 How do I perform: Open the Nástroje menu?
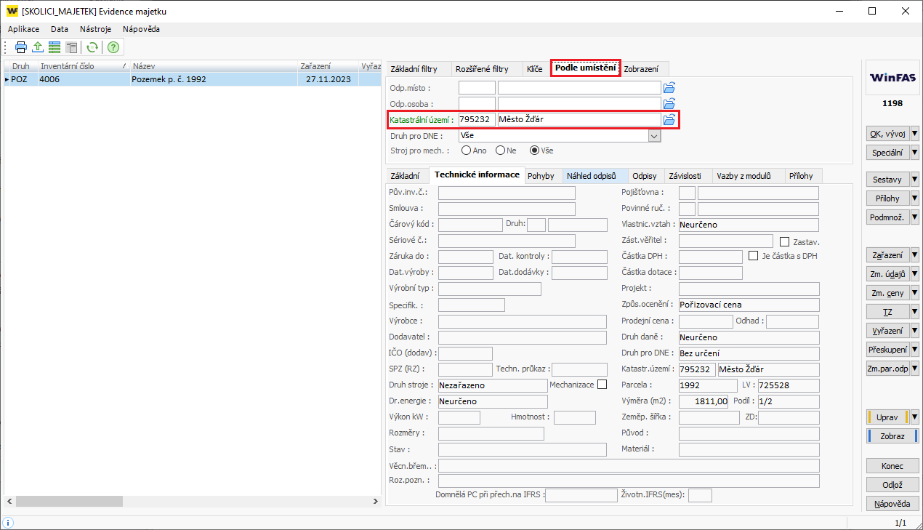pyautogui.click(x=95, y=29)
